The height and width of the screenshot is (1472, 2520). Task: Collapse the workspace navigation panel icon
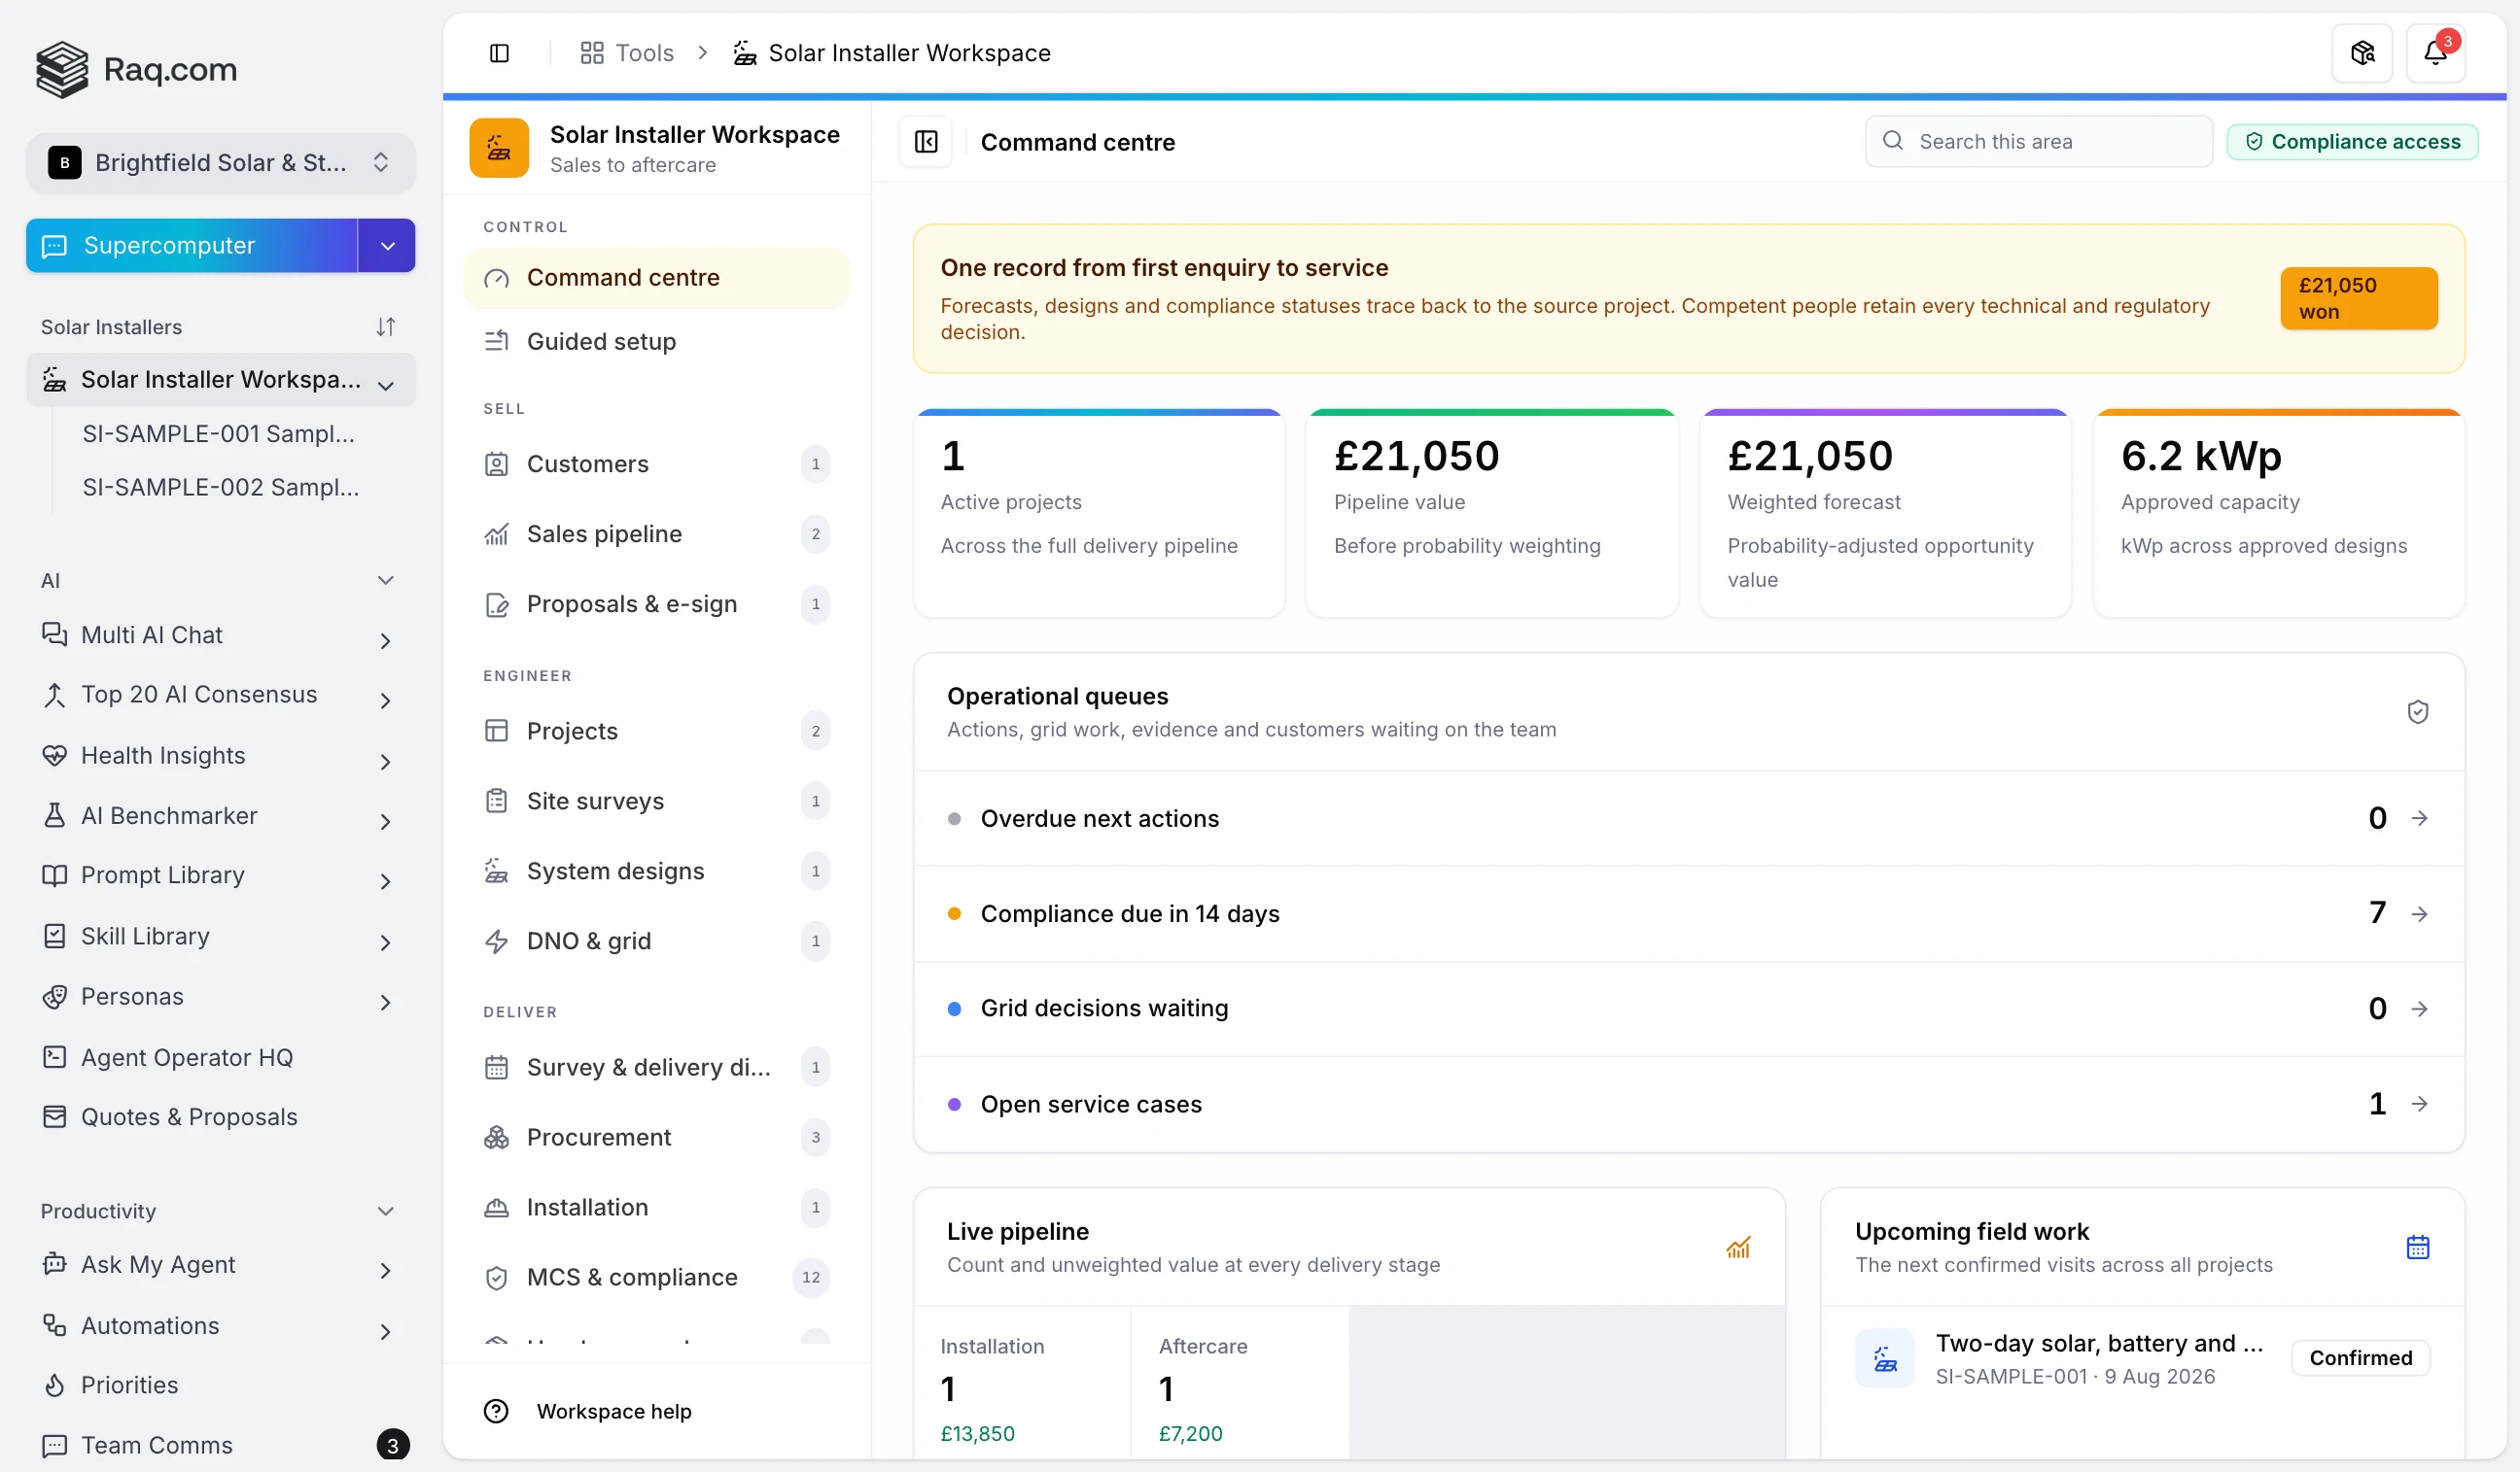pyautogui.click(x=926, y=142)
